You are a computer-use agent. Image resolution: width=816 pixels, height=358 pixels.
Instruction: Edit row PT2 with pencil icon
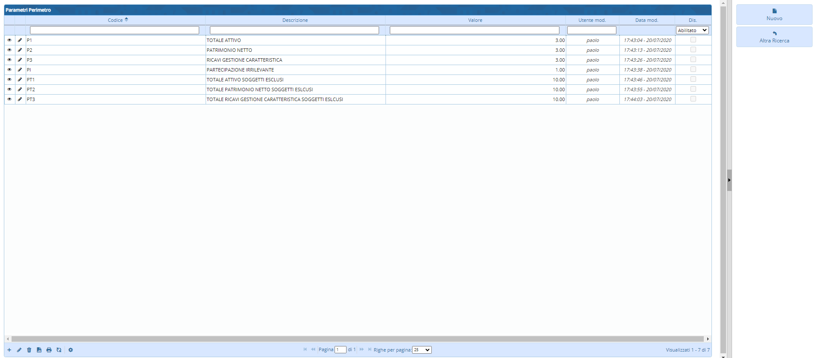coord(20,89)
